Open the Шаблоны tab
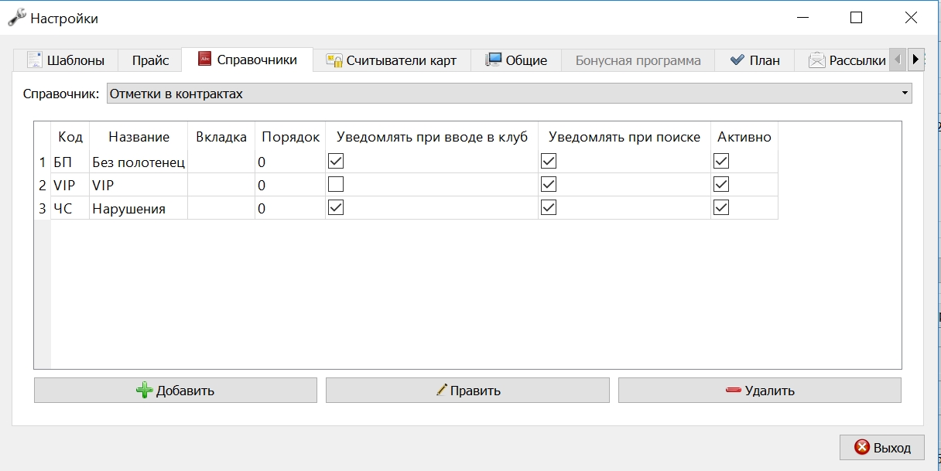Screen dimensions: 941x471 point(65,60)
